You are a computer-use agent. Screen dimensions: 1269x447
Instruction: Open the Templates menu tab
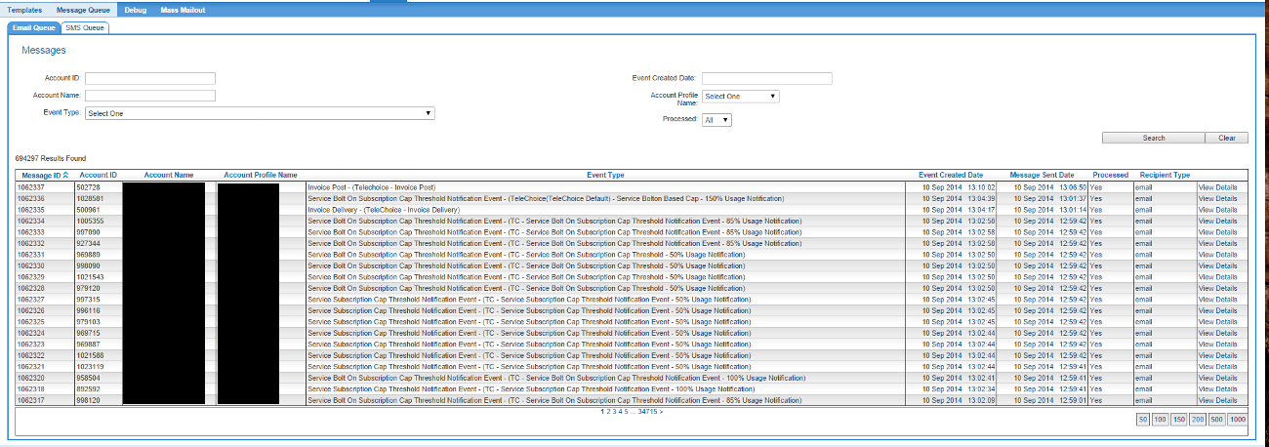click(x=25, y=9)
